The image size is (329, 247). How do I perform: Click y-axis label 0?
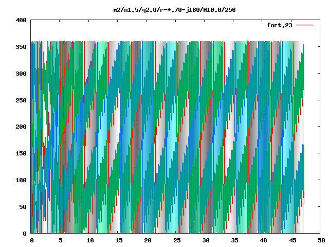25,233
